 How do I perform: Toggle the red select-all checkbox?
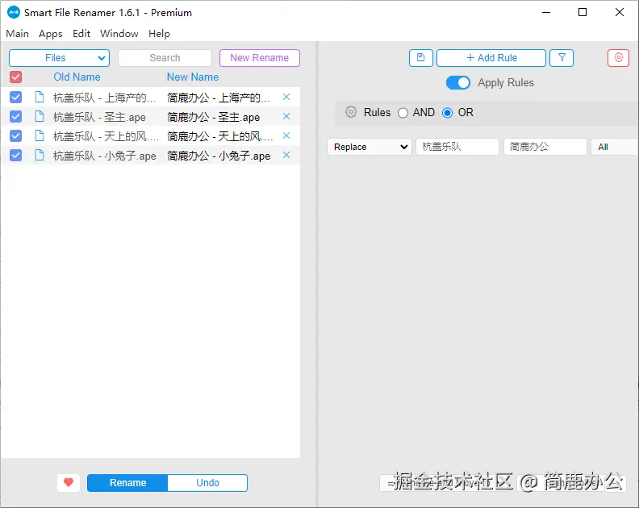15,77
